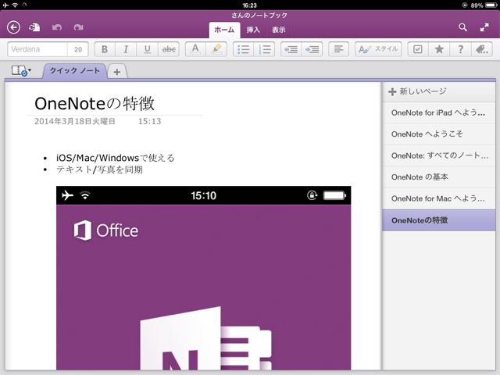Add the star important tag

pos(439,49)
